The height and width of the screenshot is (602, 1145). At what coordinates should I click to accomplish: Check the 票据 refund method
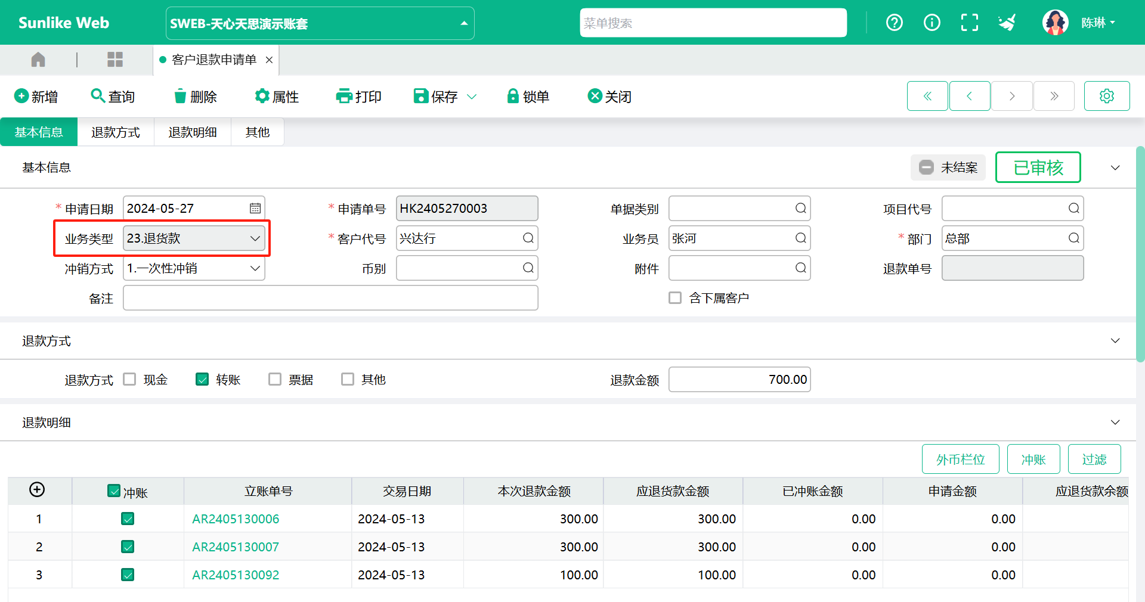pyautogui.click(x=275, y=379)
